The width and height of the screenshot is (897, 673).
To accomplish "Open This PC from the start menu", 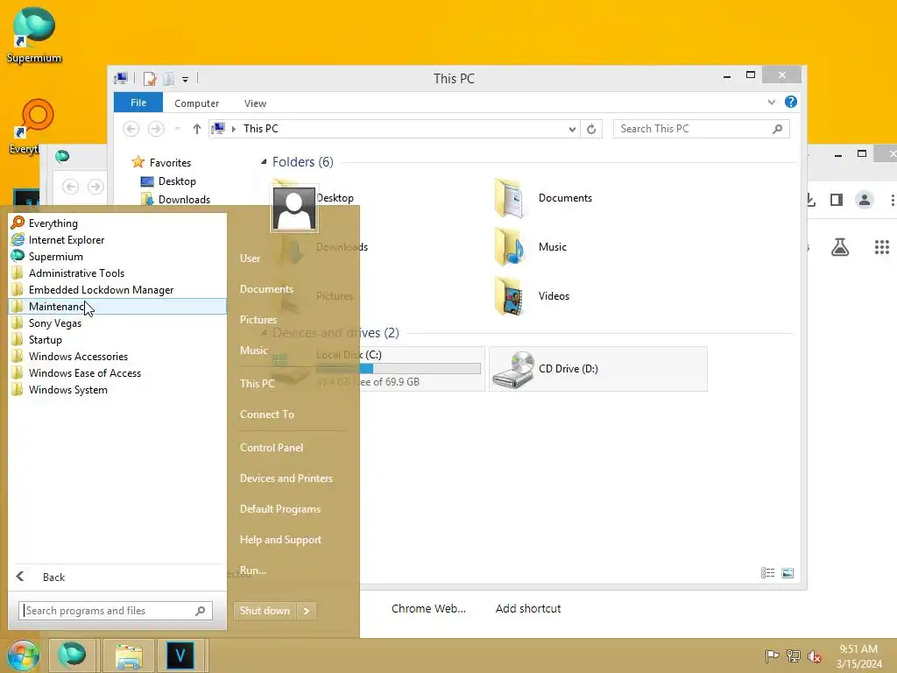I will 258,384.
